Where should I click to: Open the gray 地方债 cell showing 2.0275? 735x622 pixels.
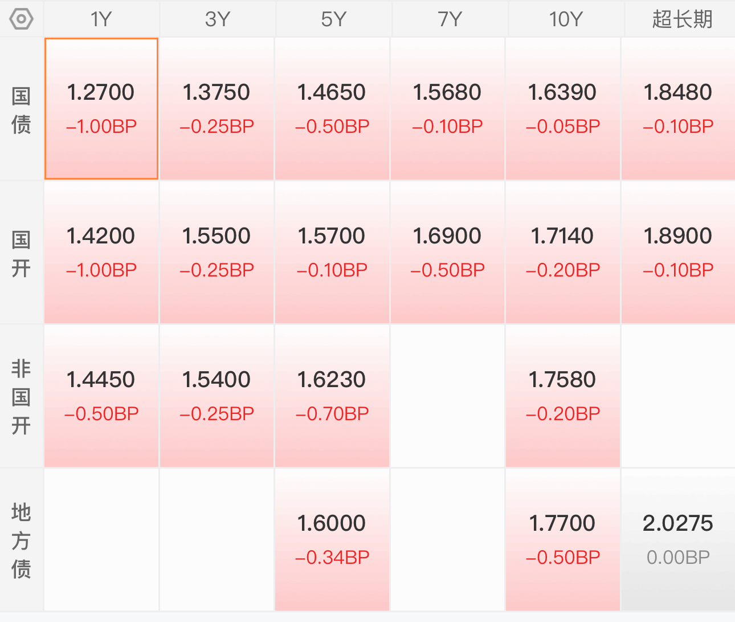point(678,540)
